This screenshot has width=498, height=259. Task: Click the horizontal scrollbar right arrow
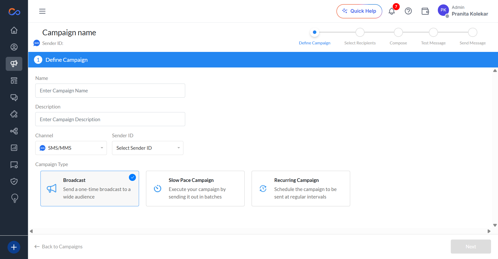coord(489,231)
